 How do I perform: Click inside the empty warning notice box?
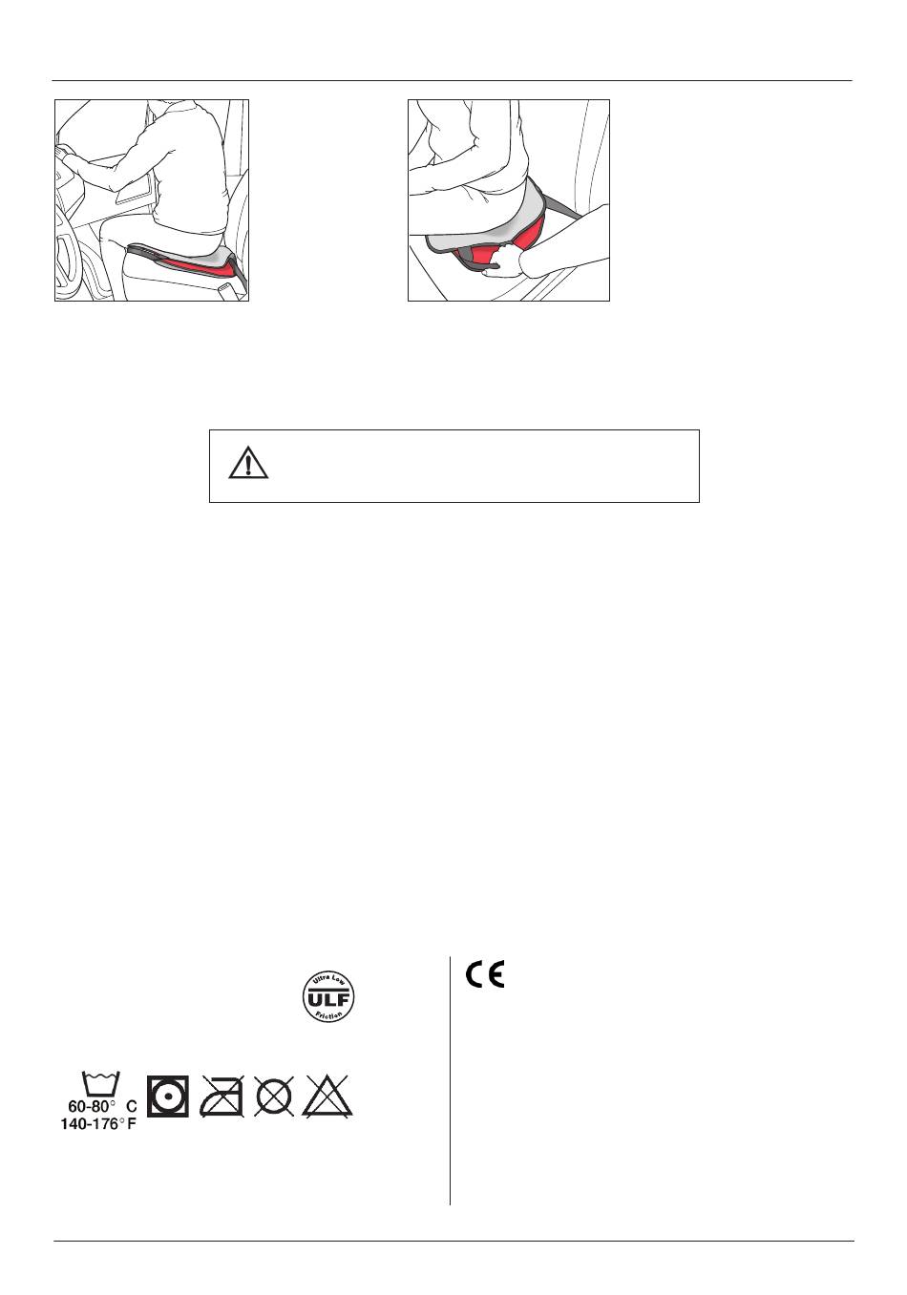click(x=454, y=466)
